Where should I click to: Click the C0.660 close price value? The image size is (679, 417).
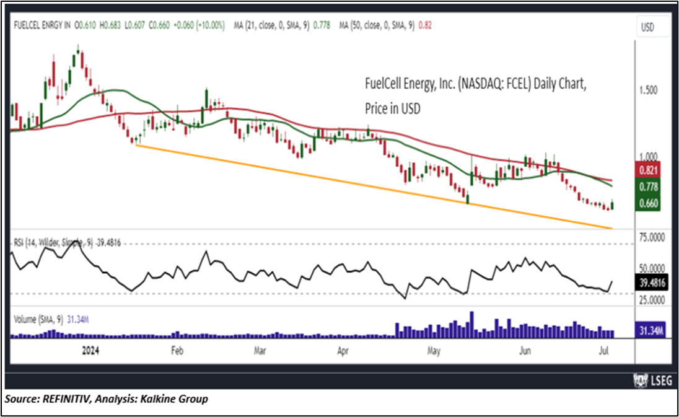click(x=159, y=25)
